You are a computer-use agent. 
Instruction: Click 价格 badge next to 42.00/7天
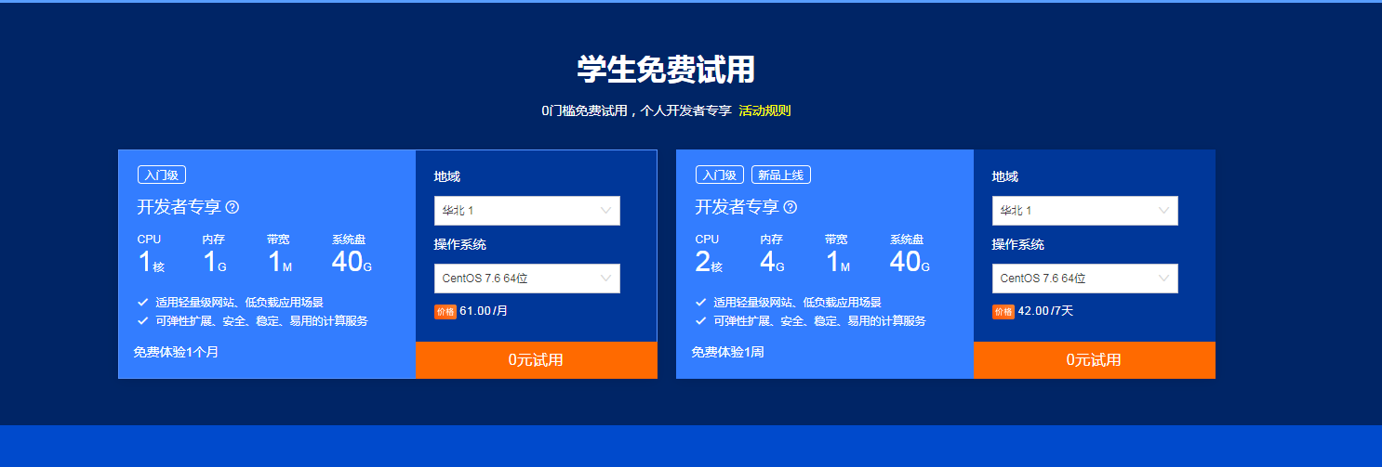tap(1003, 312)
